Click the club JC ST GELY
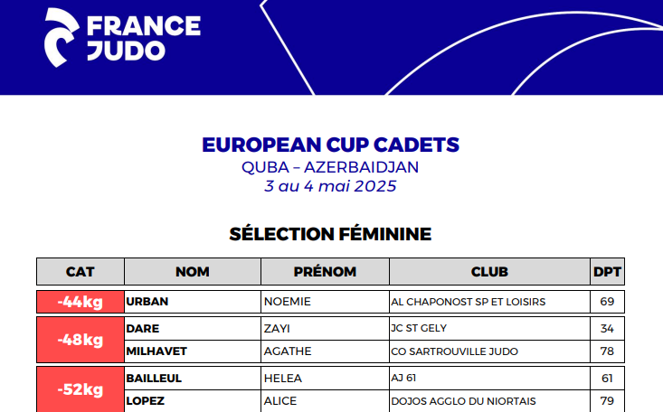Image resolution: width=663 pixels, height=412 pixels. click(419, 328)
